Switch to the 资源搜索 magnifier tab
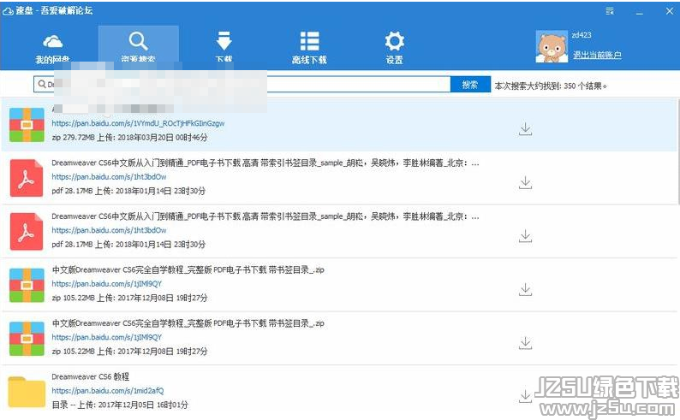680x420 pixels. coord(139,47)
